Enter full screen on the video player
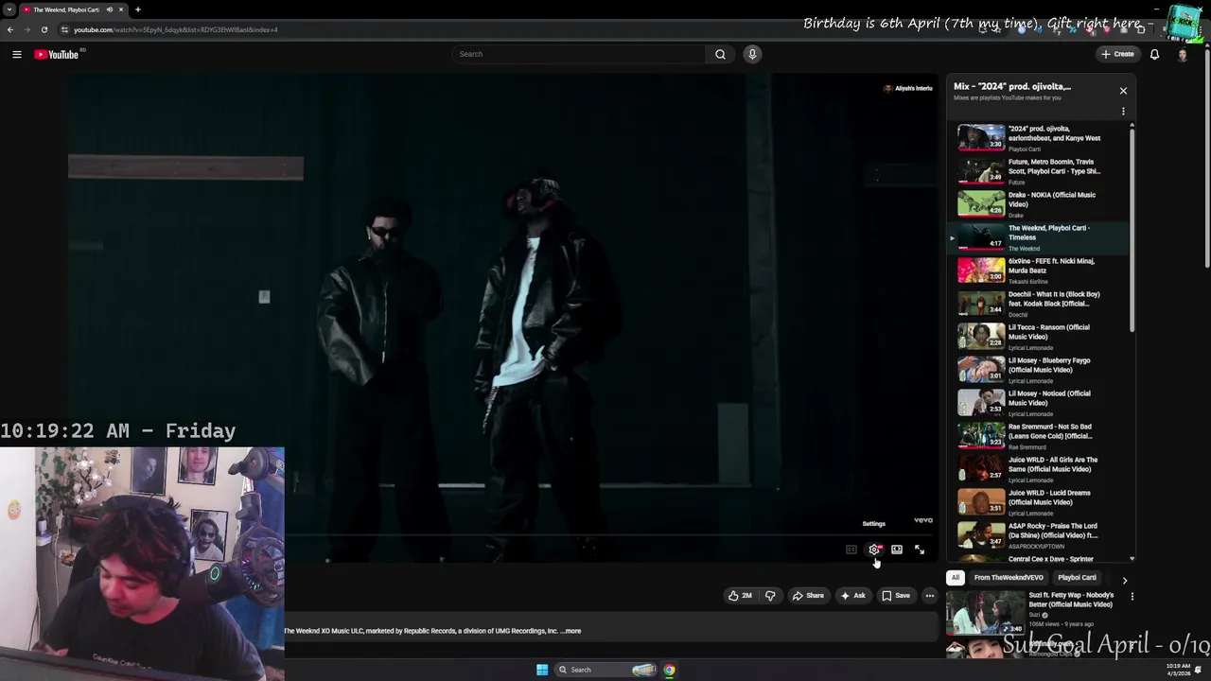The width and height of the screenshot is (1211, 681). pyautogui.click(x=920, y=550)
